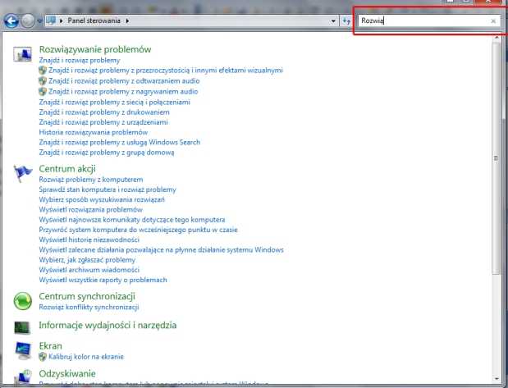The image size is (508, 388).
Task: Click the green Centrum synchronizacji icon
Action: [23, 300]
